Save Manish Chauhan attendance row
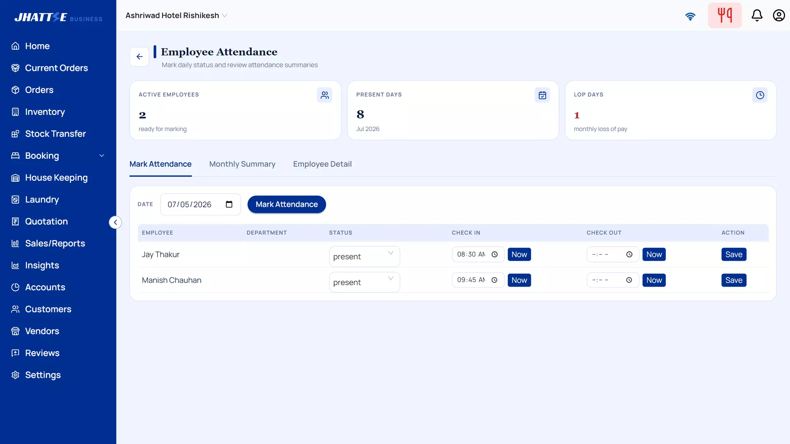The height and width of the screenshot is (444, 790). [734, 280]
